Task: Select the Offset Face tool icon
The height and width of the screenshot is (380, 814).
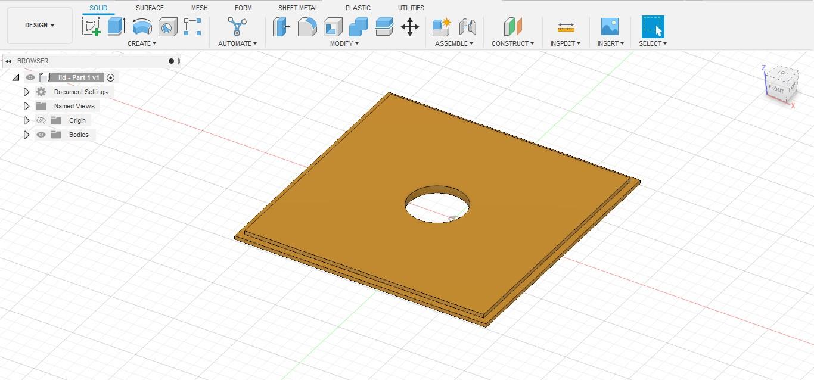Action: pyautogui.click(x=384, y=27)
